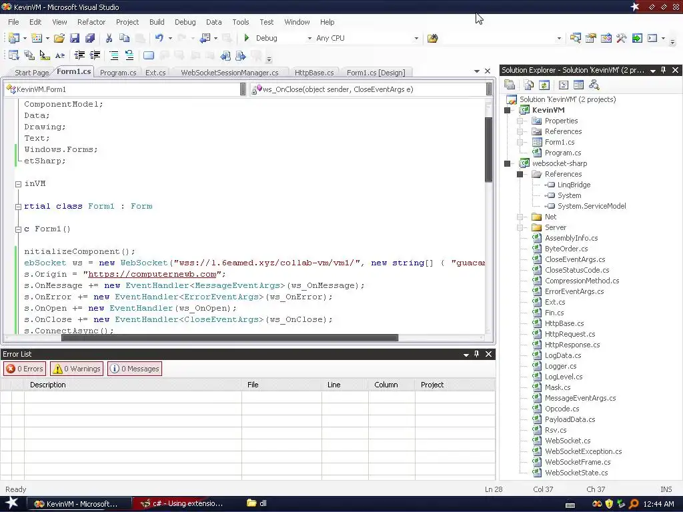Click the editor horizontal scrollbar thumb
The height and width of the screenshot is (512, 683).
pyautogui.click(x=229, y=338)
